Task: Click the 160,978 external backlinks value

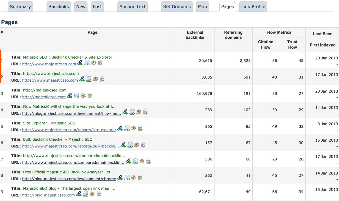Action: [204, 93]
